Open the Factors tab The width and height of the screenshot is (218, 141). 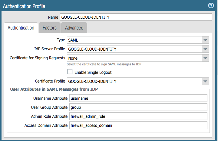coord(50,28)
